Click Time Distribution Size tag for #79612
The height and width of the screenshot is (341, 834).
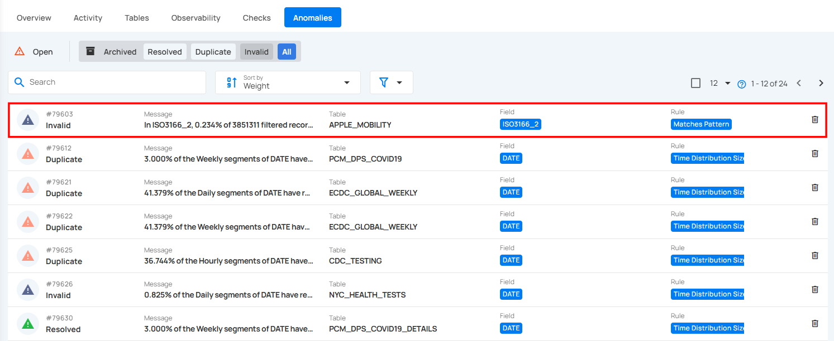click(707, 158)
